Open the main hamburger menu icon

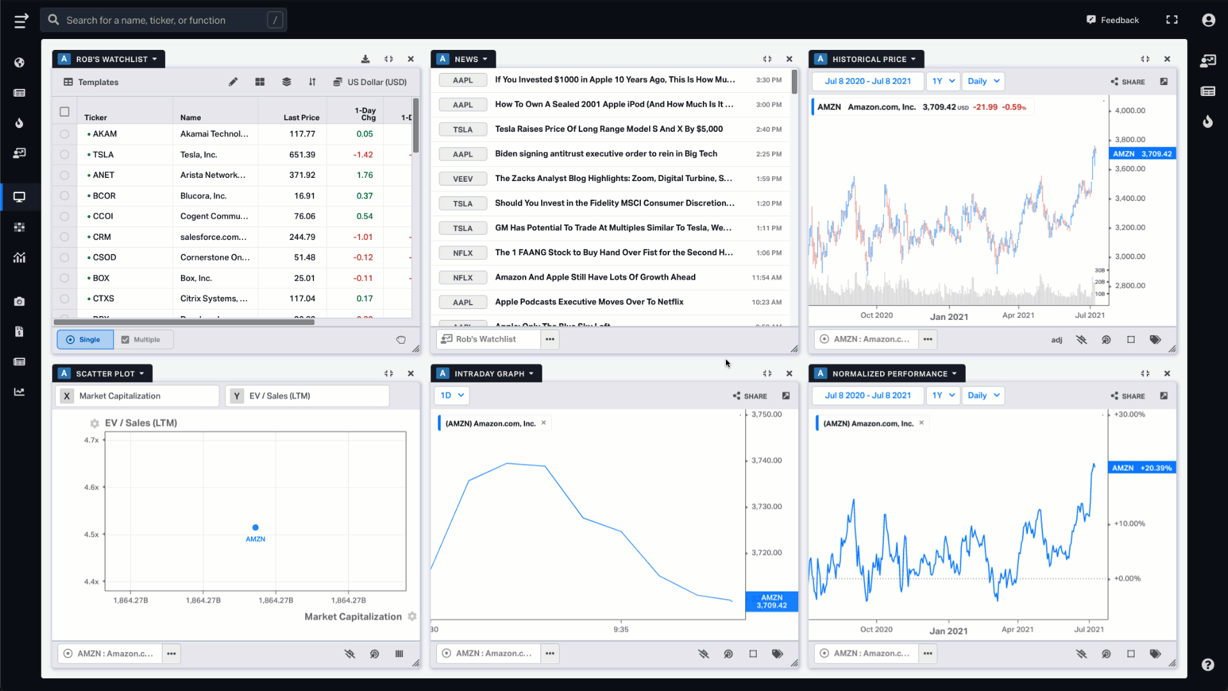(x=21, y=20)
